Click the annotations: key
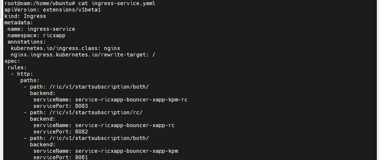This screenshot has width=379, height=160. pyautogui.click(x=27, y=42)
